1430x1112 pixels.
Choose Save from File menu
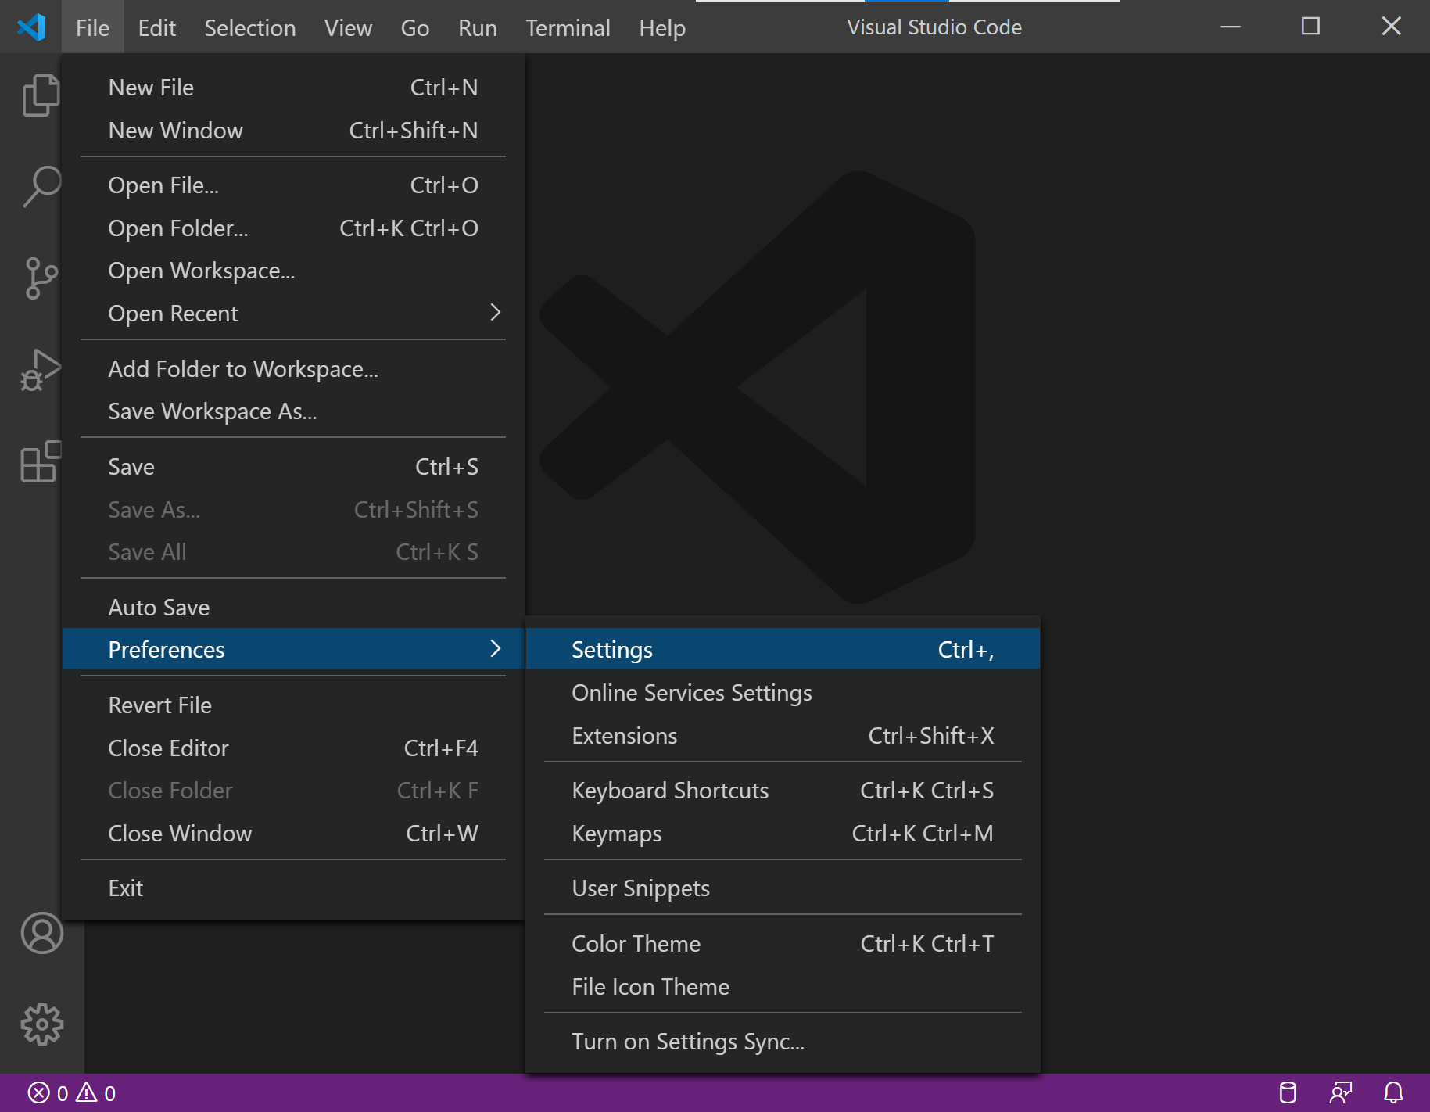pos(293,467)
